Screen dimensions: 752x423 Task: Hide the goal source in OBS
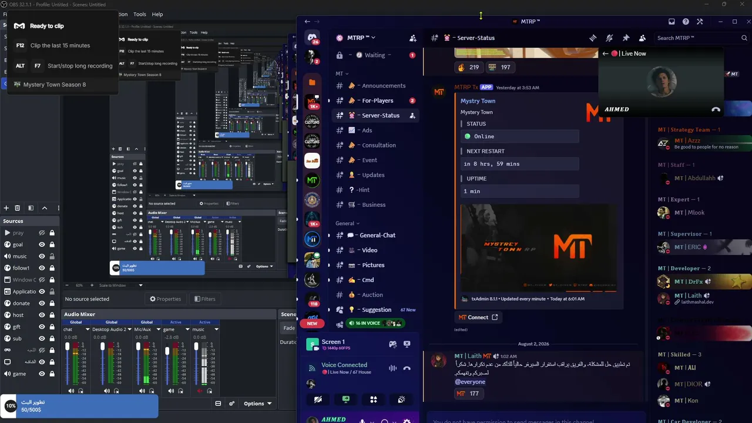42,244
